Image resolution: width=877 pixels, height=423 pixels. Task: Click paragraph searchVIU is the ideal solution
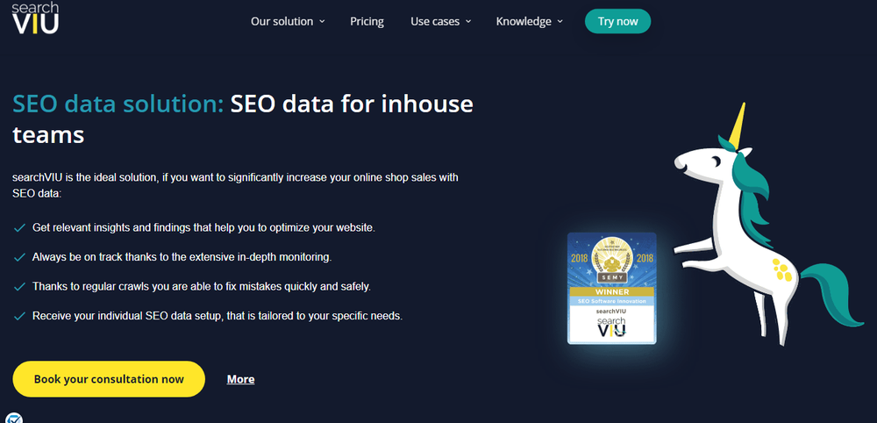[x=235, y=185]
